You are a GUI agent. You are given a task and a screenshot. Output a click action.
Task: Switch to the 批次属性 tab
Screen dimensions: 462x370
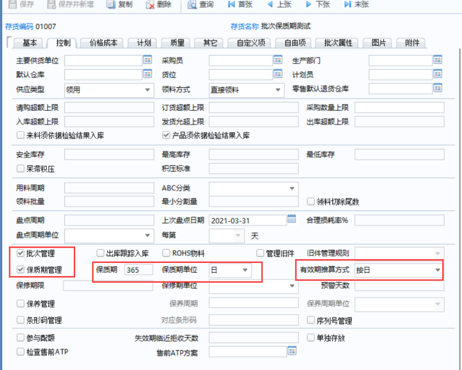338,43
